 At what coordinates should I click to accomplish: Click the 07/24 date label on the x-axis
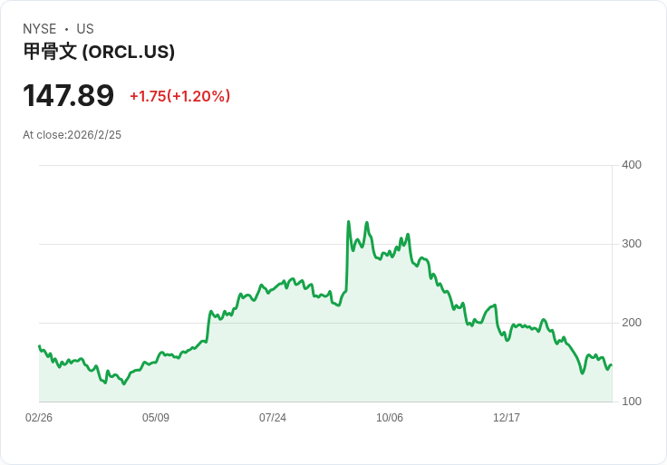(273, 418)
